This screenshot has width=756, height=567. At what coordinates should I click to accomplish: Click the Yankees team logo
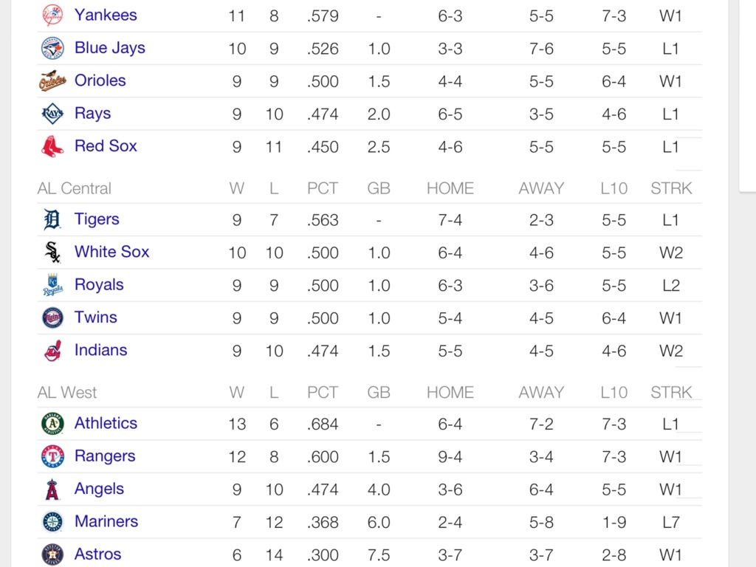[52, 15]
